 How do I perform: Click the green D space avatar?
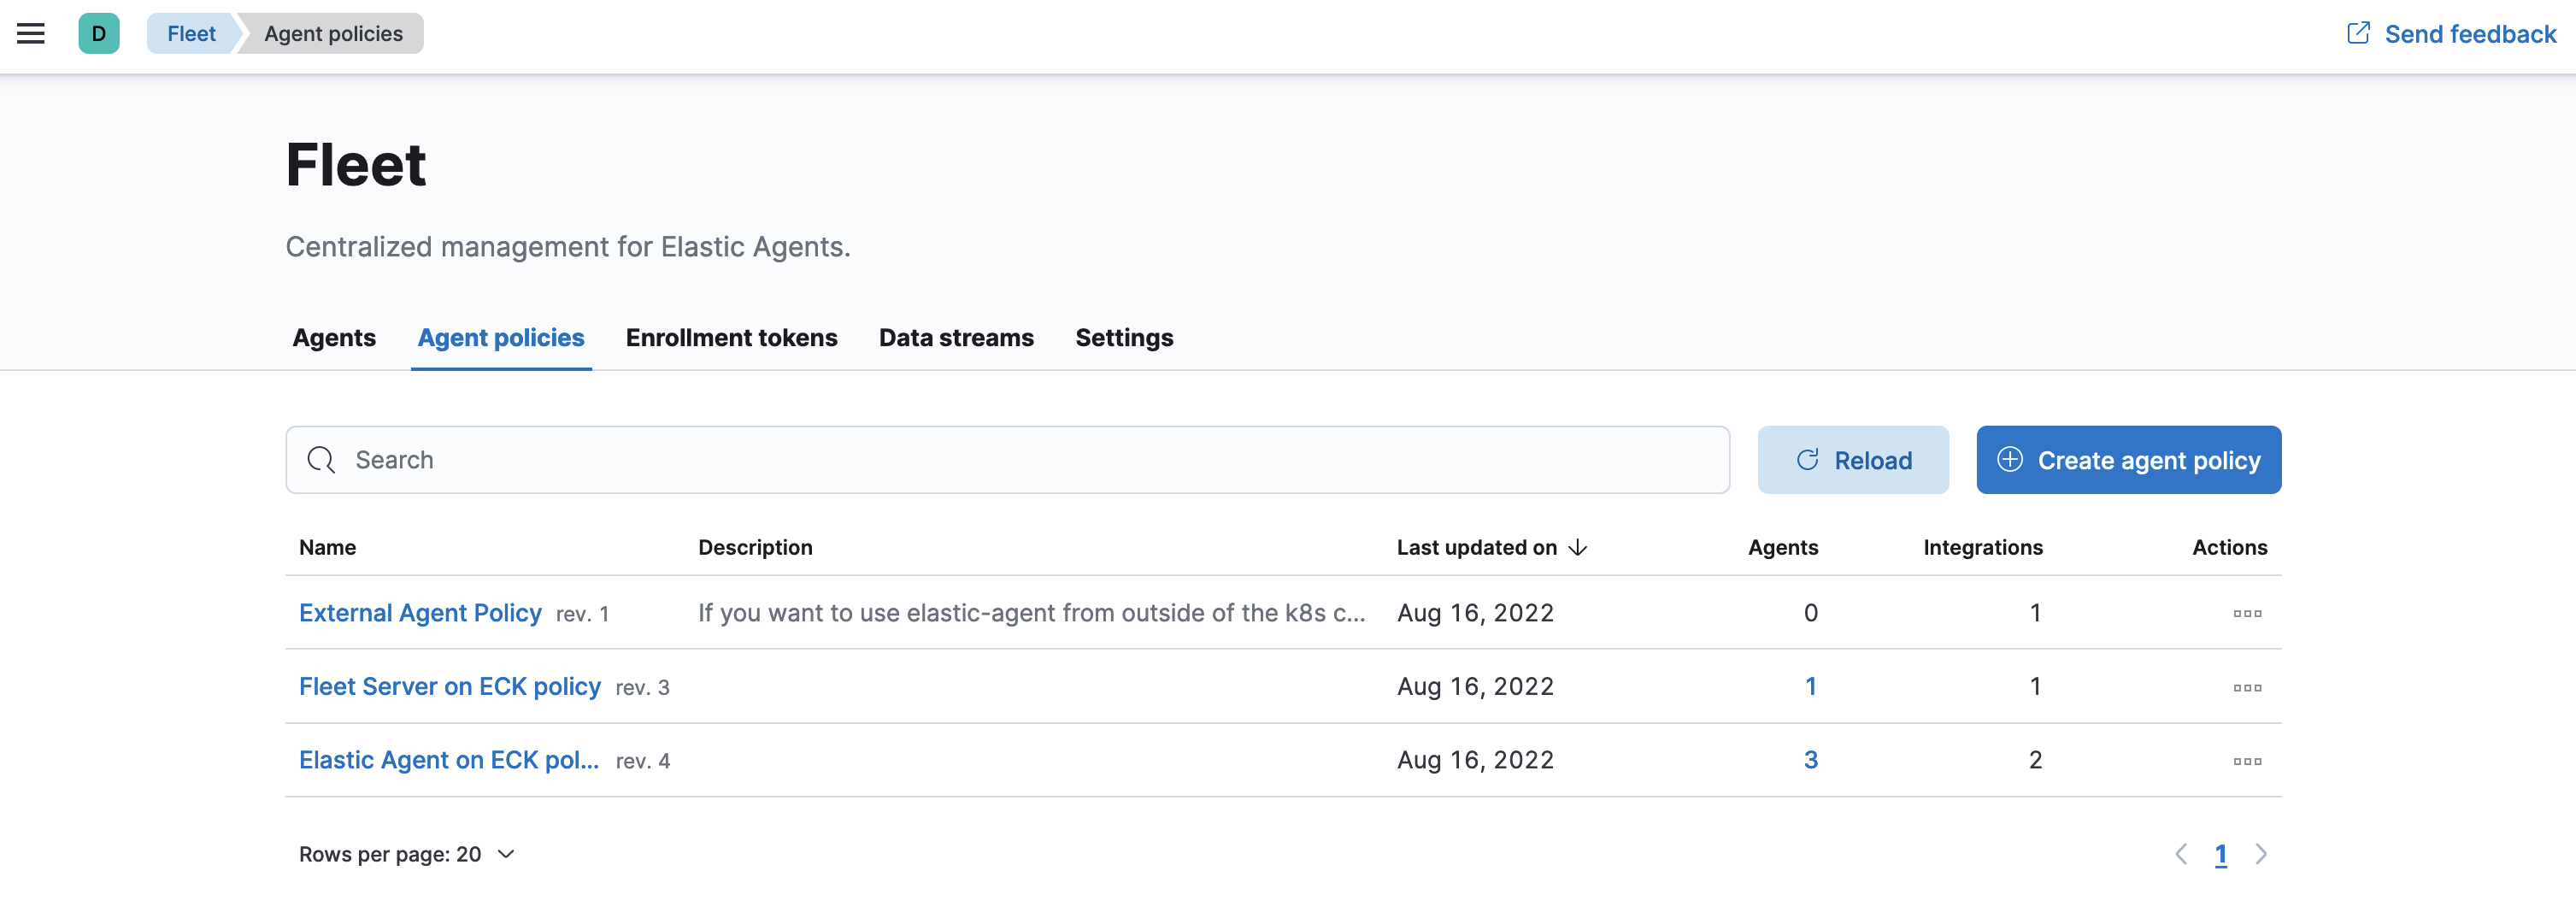(x=99, y=34)
